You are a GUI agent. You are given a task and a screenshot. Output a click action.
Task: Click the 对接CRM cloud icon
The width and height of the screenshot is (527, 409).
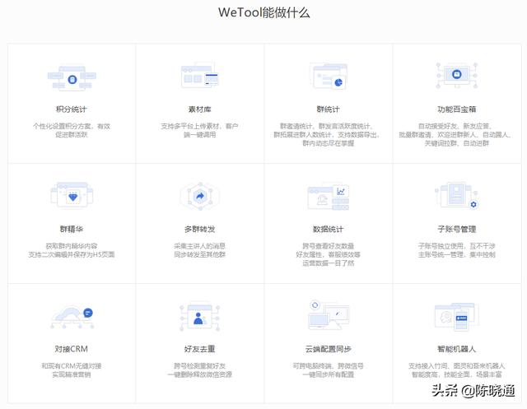71,316
